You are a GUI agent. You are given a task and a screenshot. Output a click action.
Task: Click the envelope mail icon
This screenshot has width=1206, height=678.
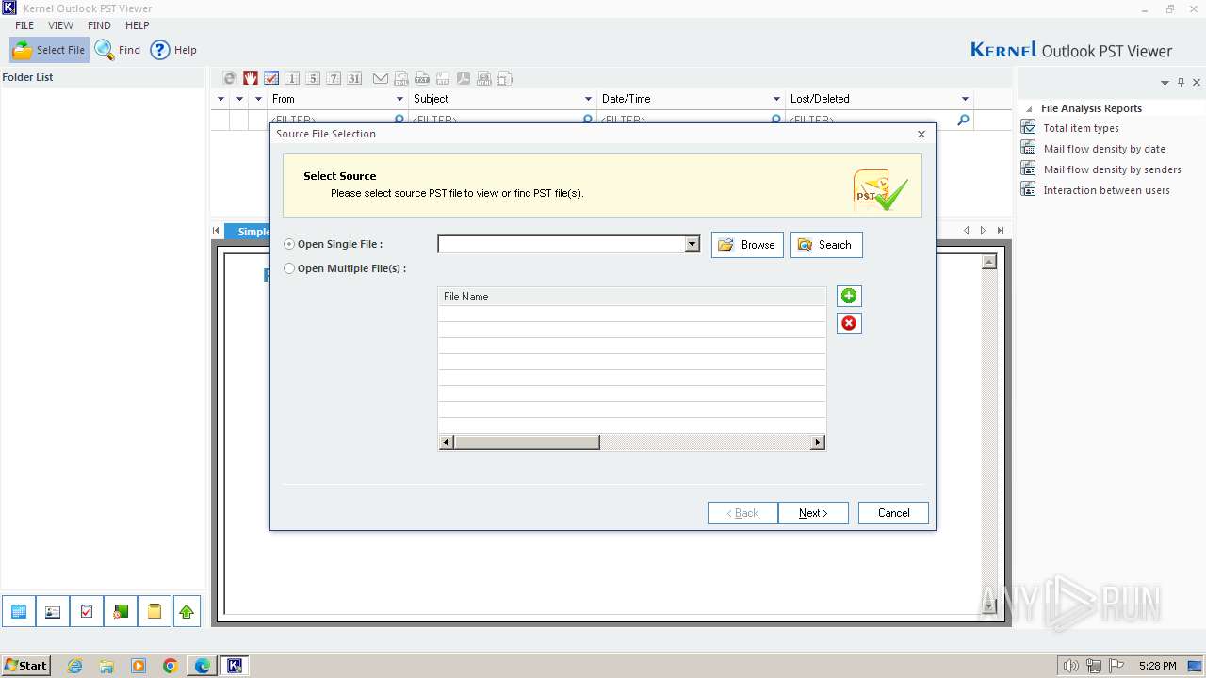pos(381,78)
